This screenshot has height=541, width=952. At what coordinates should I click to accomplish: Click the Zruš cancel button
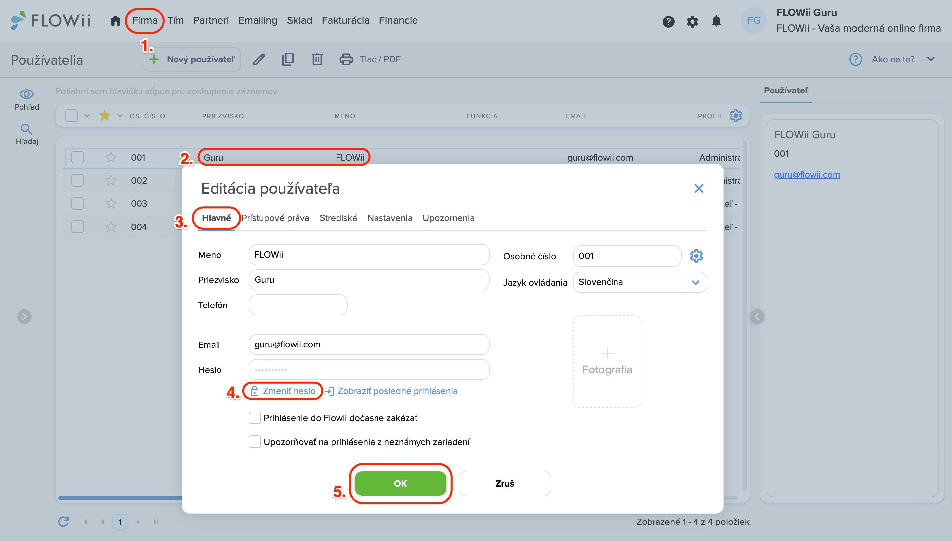(505, 483)
